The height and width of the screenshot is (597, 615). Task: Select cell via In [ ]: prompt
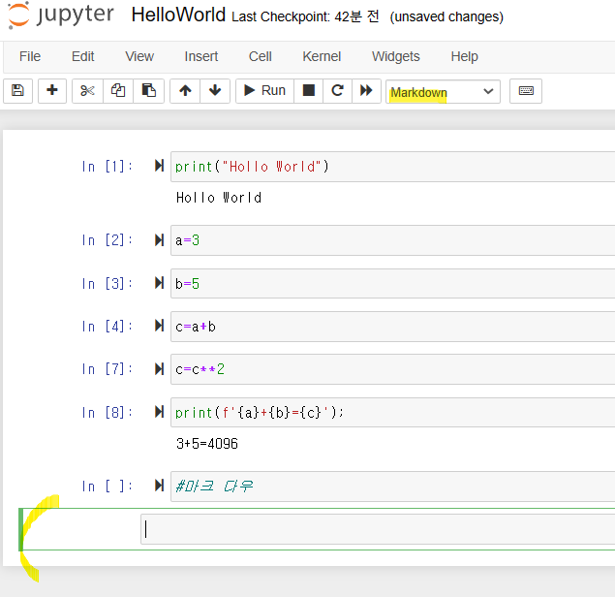coord(107,487)
